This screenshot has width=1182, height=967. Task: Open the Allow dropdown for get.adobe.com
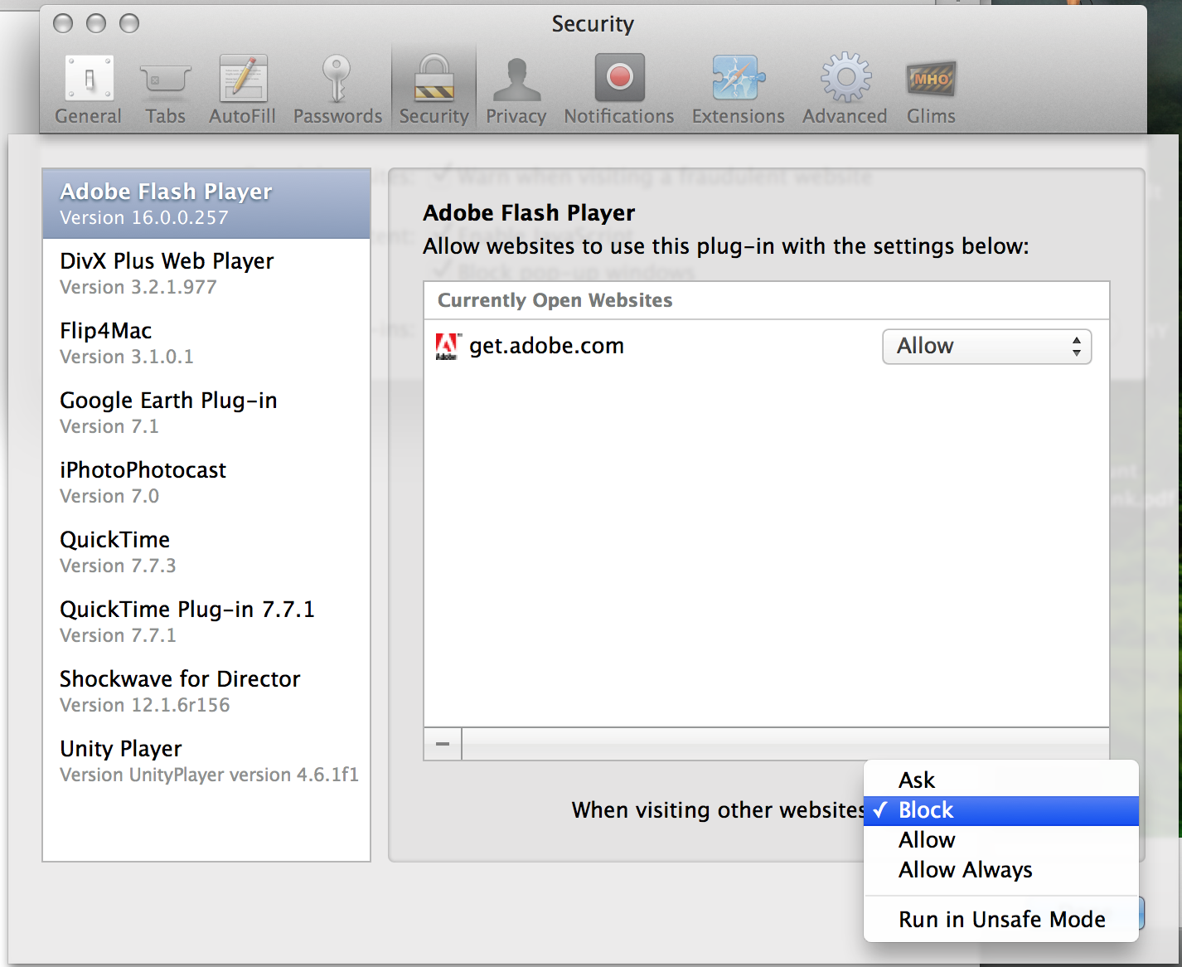coord(986,347)
